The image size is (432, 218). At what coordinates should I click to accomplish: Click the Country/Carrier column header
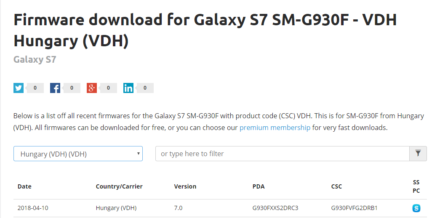click(x=119, y=186)
